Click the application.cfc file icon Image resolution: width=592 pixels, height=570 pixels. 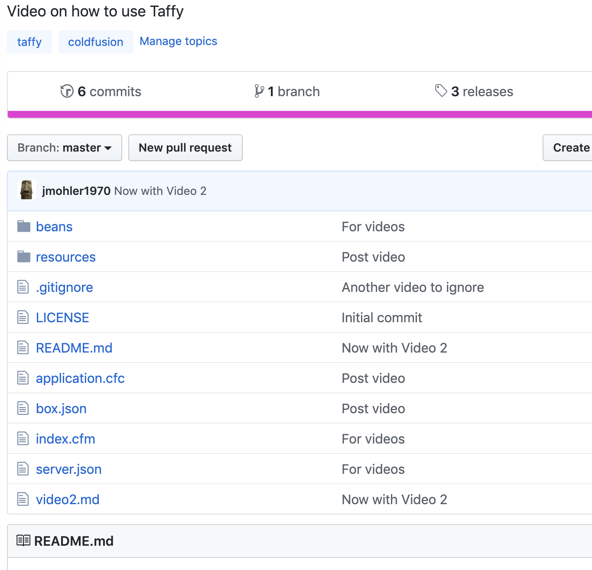coord(23,378)
